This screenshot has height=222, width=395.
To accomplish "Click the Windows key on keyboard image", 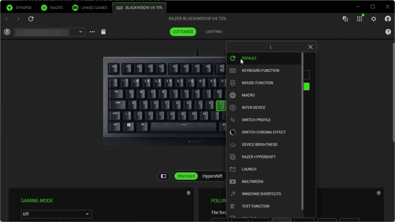I will click(x=129, y=126).
